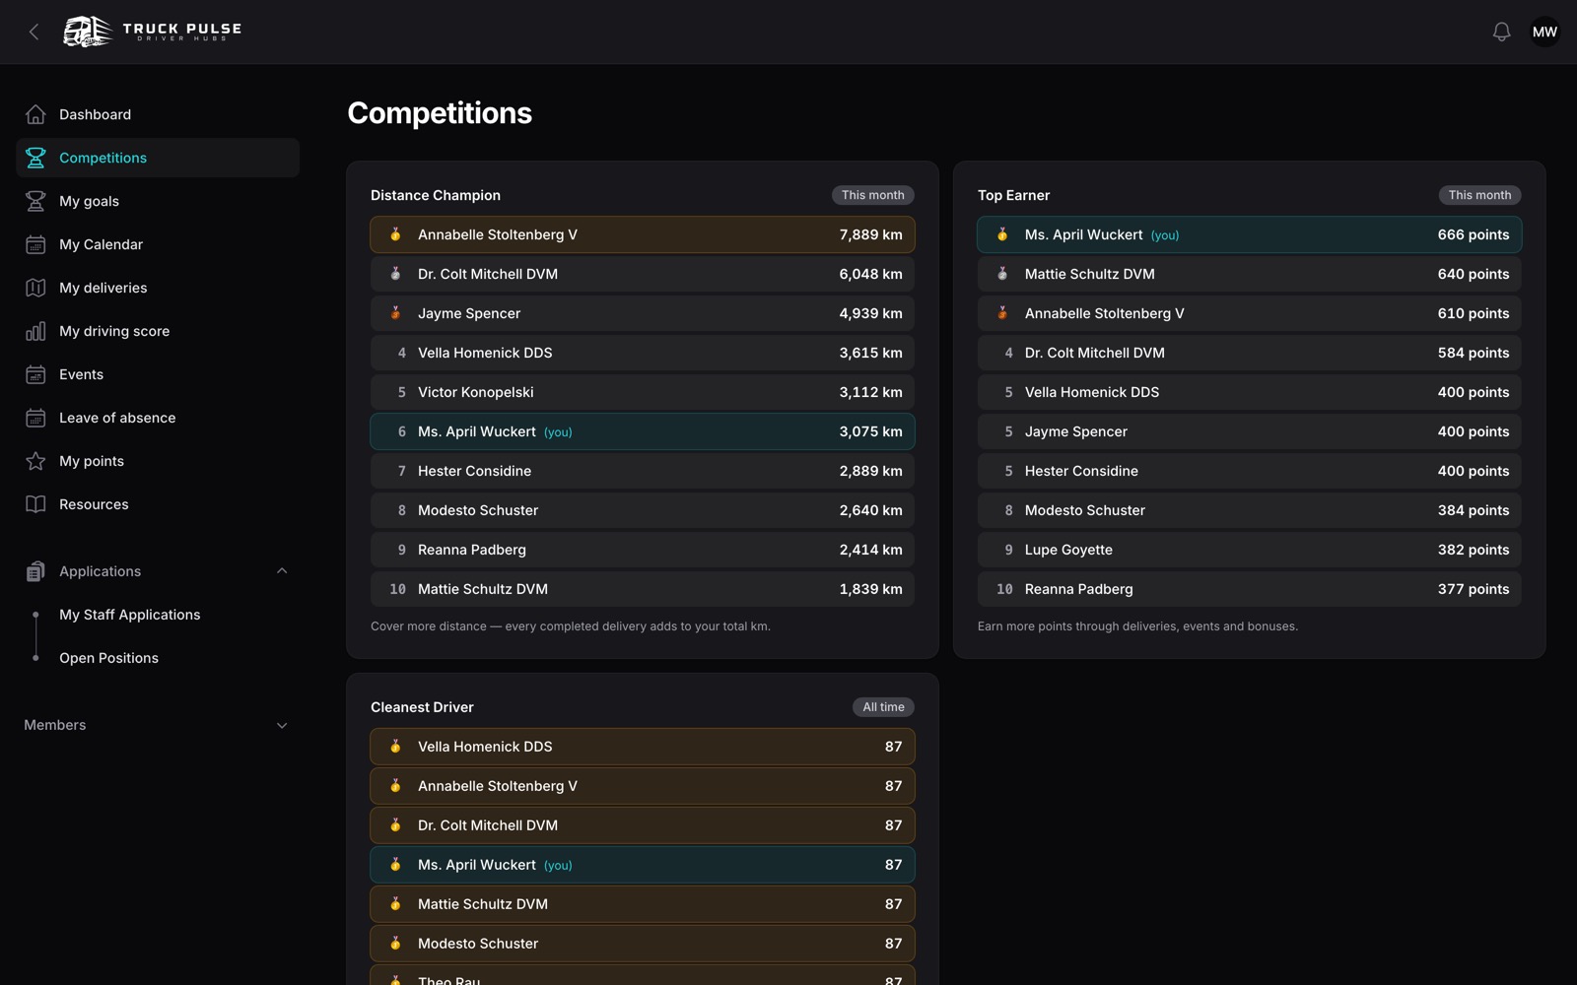The height and width of the screenshot is (985, 1577).
Task: Expand the Members section chevron
Action: click(x=282, y=726)
